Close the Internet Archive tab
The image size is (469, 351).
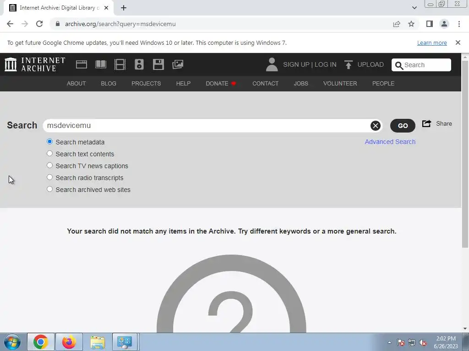[x=106, y=8]
